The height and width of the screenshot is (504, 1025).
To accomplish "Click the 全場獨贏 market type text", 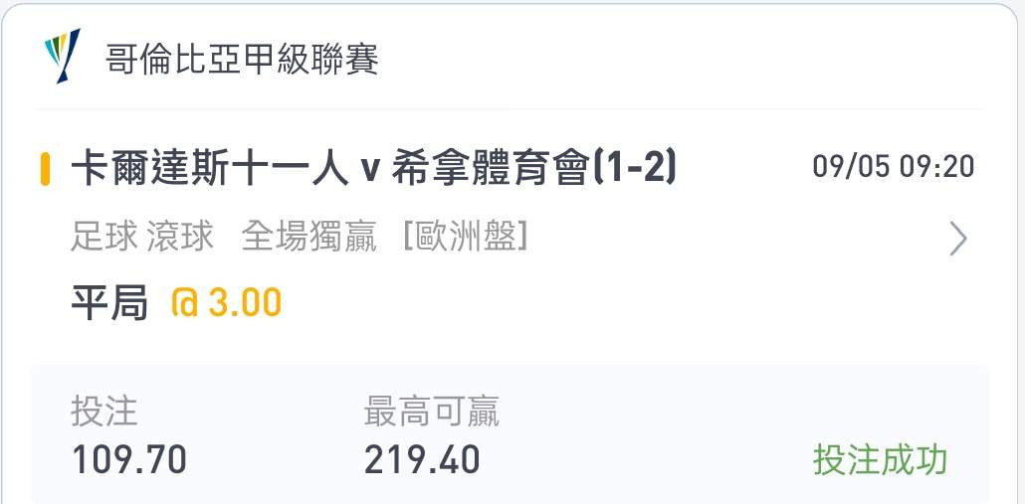I will [309, 237].
